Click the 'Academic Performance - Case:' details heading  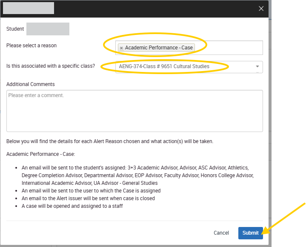tap(40, 154)
